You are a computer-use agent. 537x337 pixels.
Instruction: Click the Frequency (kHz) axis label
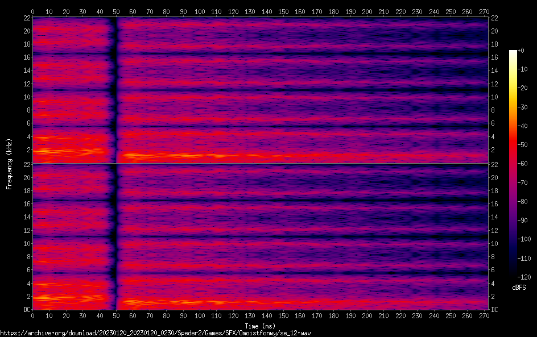coord(9,163)
